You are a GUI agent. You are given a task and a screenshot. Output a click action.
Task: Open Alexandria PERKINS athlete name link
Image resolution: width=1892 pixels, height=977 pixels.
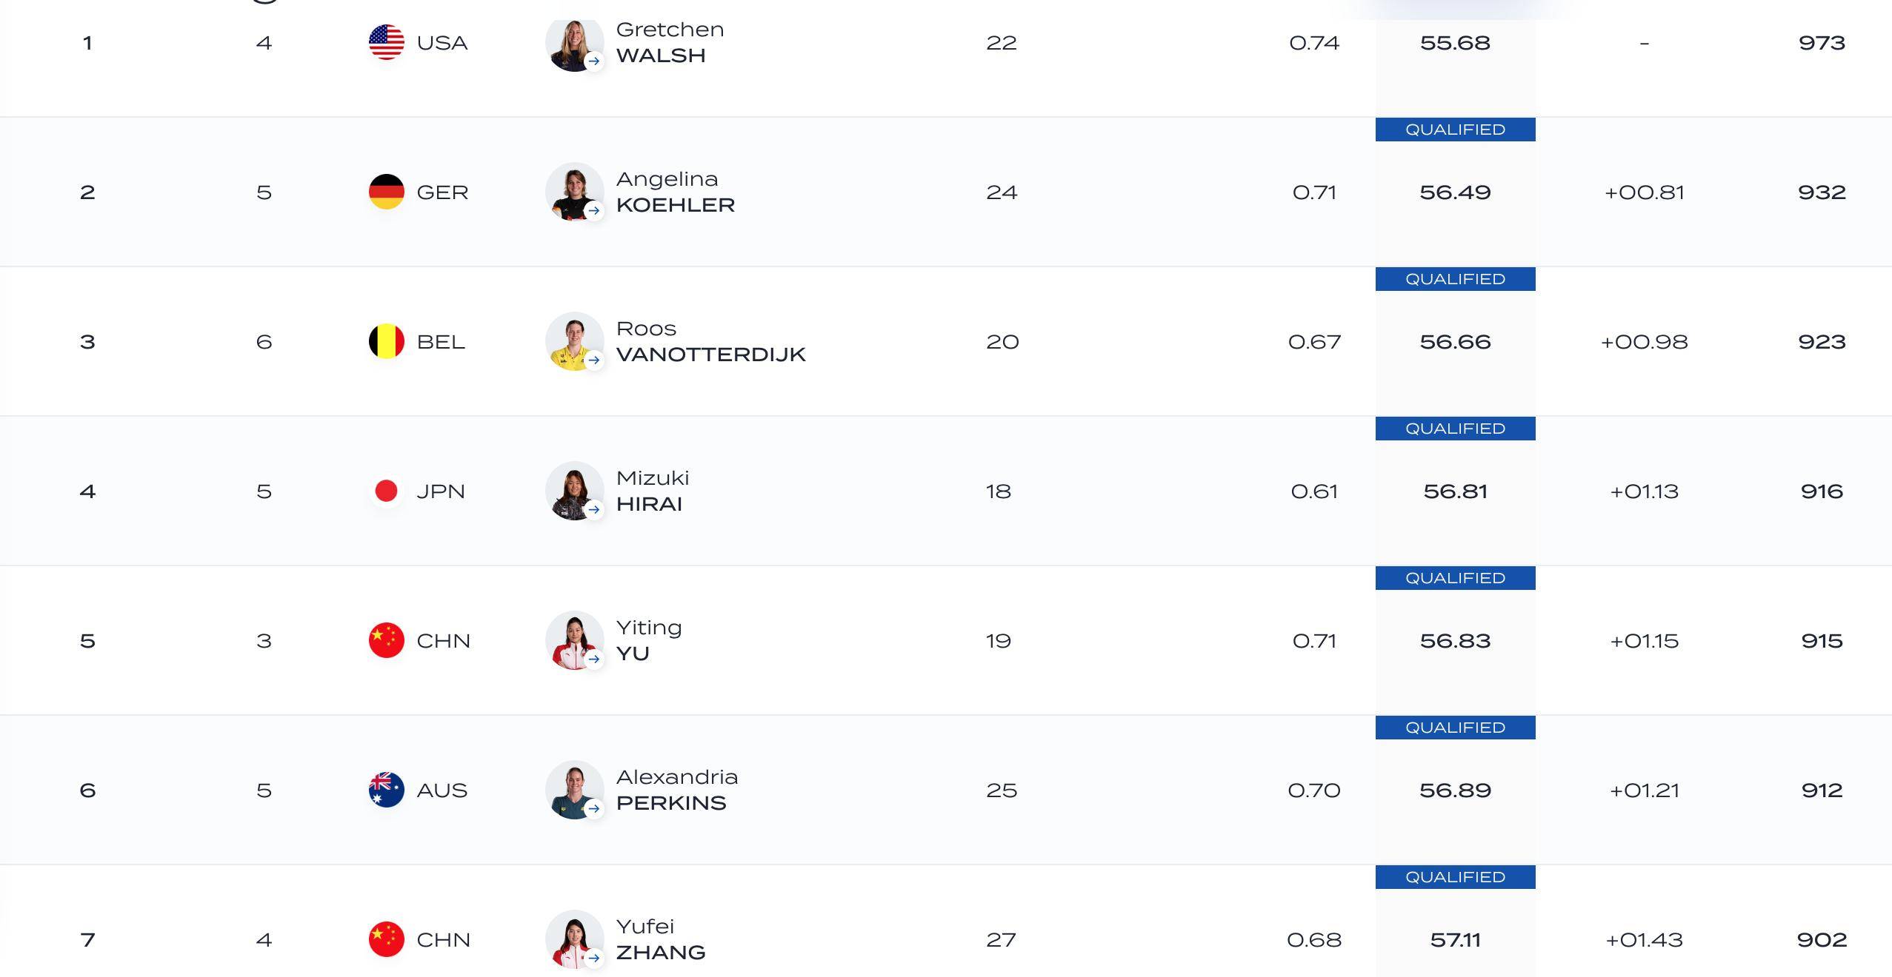[677, 790]
